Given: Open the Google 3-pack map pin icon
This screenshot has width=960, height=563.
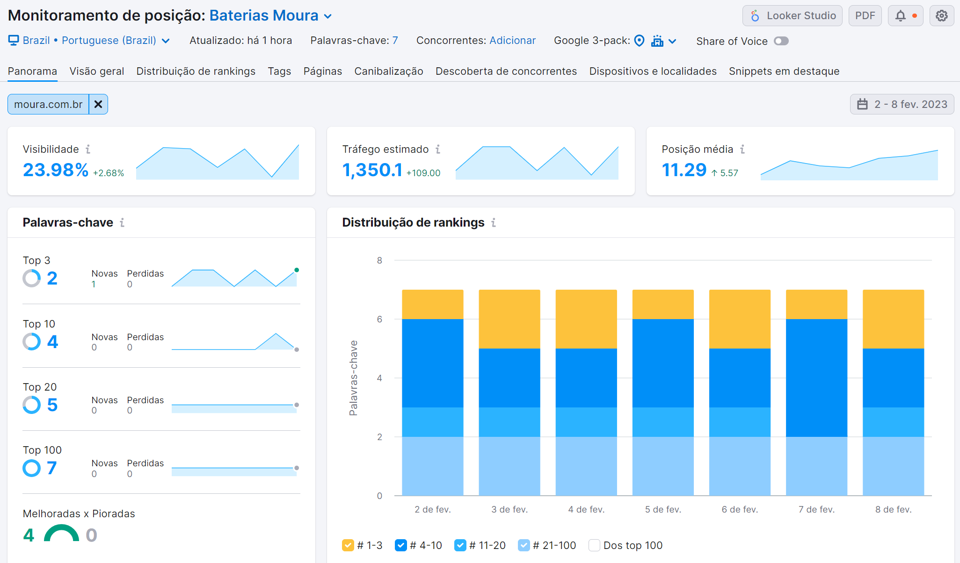Looking at the screenshot, I should click(x=639, y=41).
